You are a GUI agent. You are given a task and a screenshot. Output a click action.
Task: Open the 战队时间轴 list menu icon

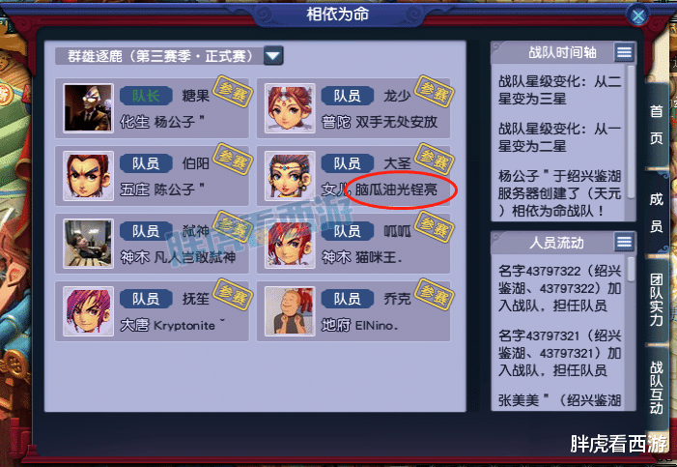624,53
